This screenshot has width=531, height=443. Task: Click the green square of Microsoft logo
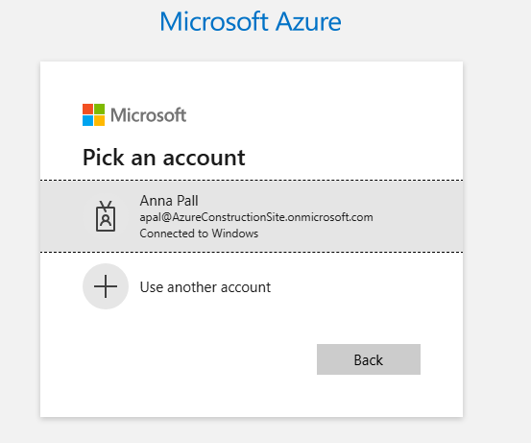(x=99, y=110)
